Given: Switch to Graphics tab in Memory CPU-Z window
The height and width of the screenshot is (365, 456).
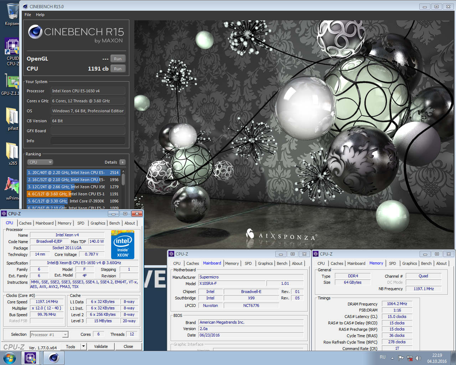Looking at the screenshot, I should [x=410, y=263].
